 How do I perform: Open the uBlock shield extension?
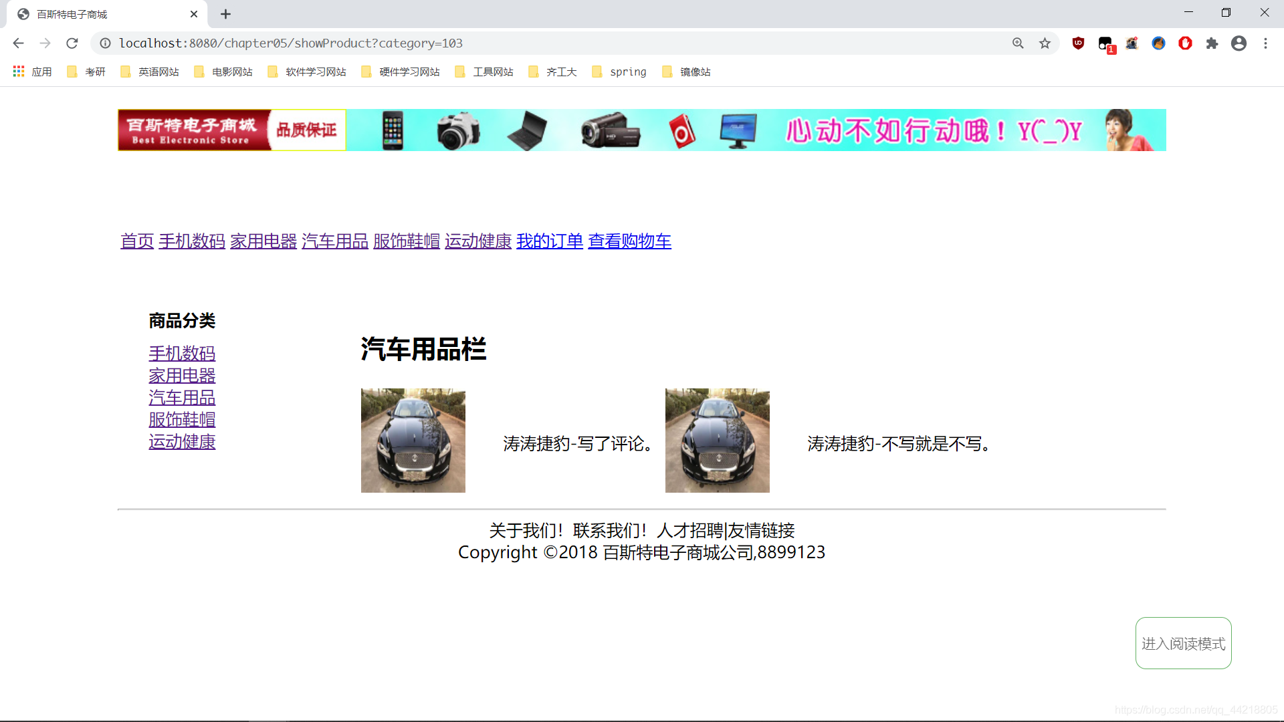point(1078,43)
